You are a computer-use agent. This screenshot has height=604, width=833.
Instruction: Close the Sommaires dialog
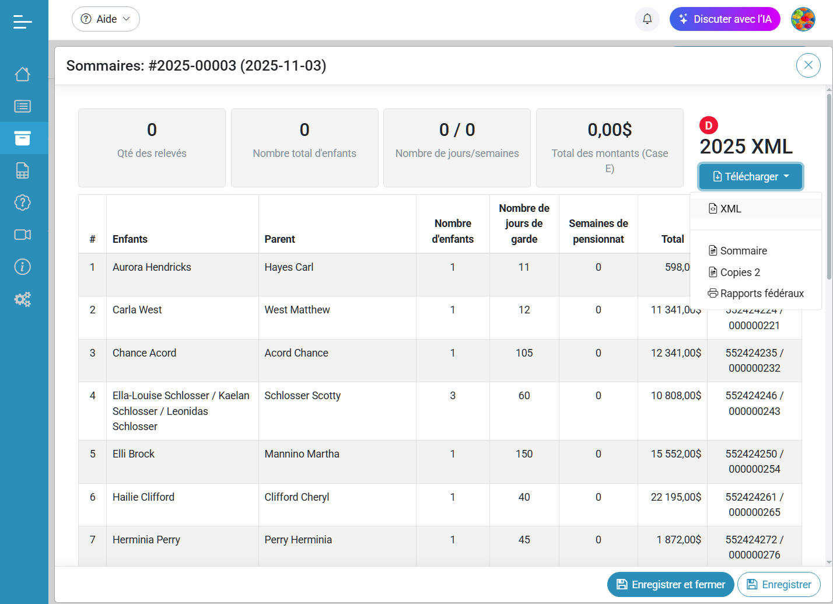coord(808,65)
